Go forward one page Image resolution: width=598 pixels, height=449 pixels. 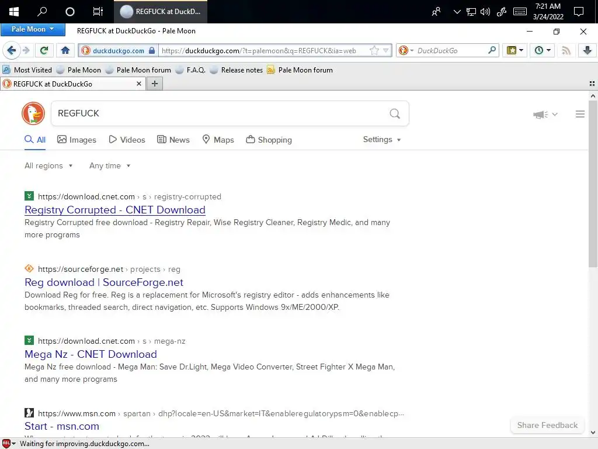[26, 50]
